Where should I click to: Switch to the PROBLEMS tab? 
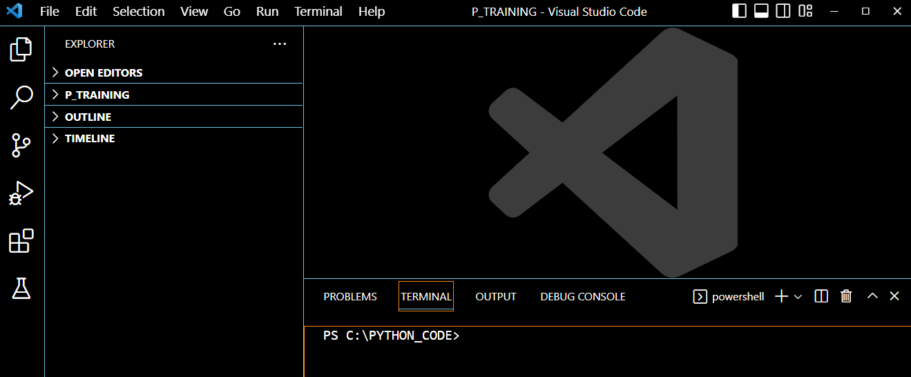pos(350,297)
